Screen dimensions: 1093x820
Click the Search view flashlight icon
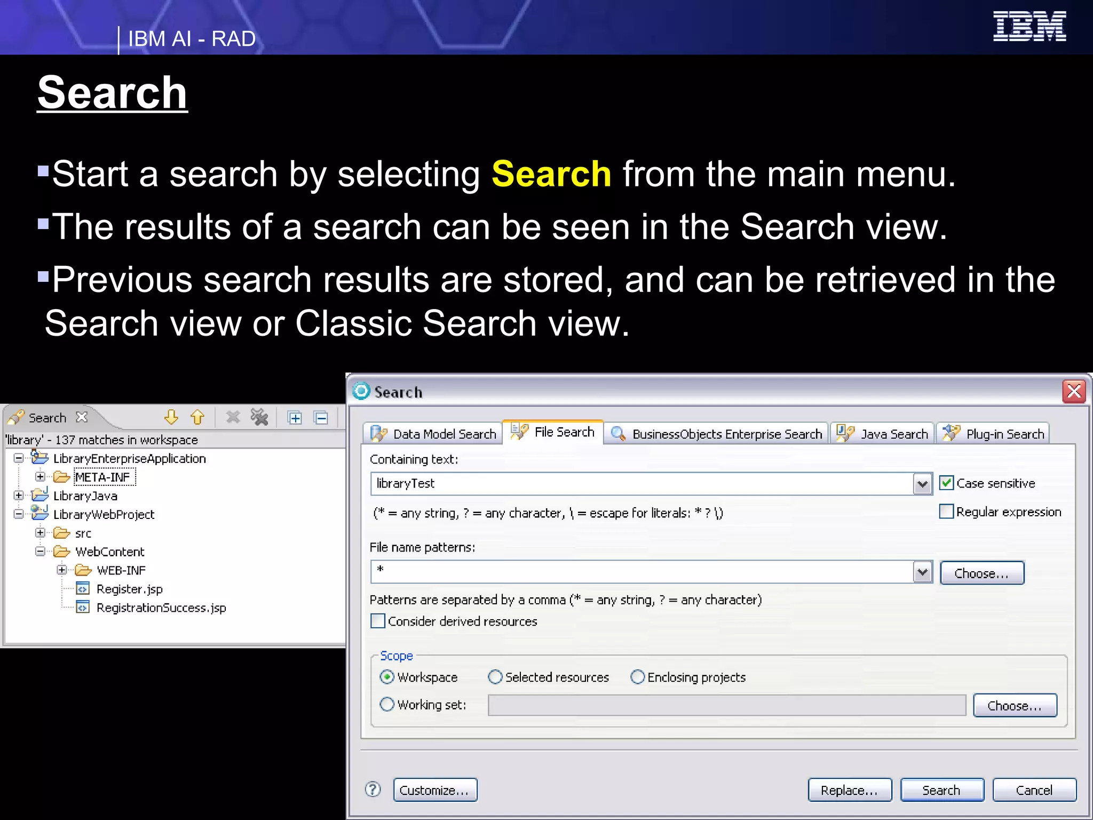[16, 417]
